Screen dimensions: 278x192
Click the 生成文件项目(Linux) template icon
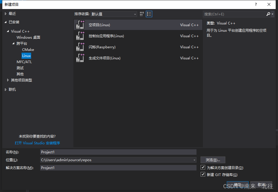coord(80,58)
